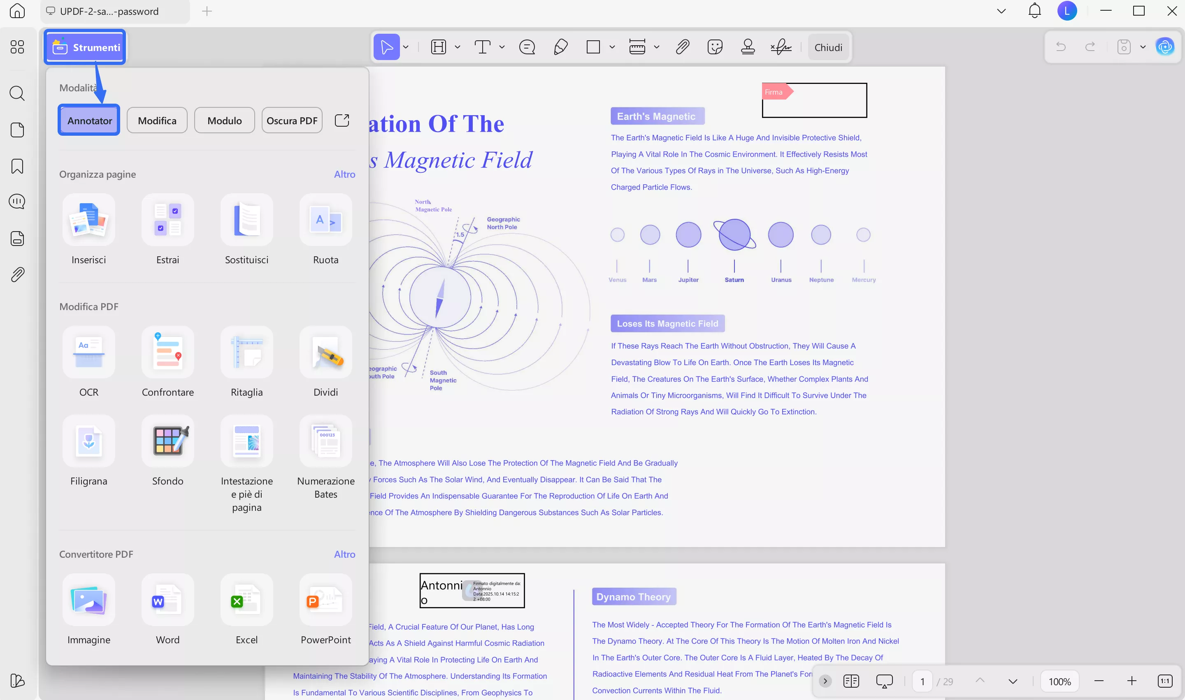Select the UPDF-2-sa...-password tab
This screenshot has height=700, width=1185.
point(109,12)
